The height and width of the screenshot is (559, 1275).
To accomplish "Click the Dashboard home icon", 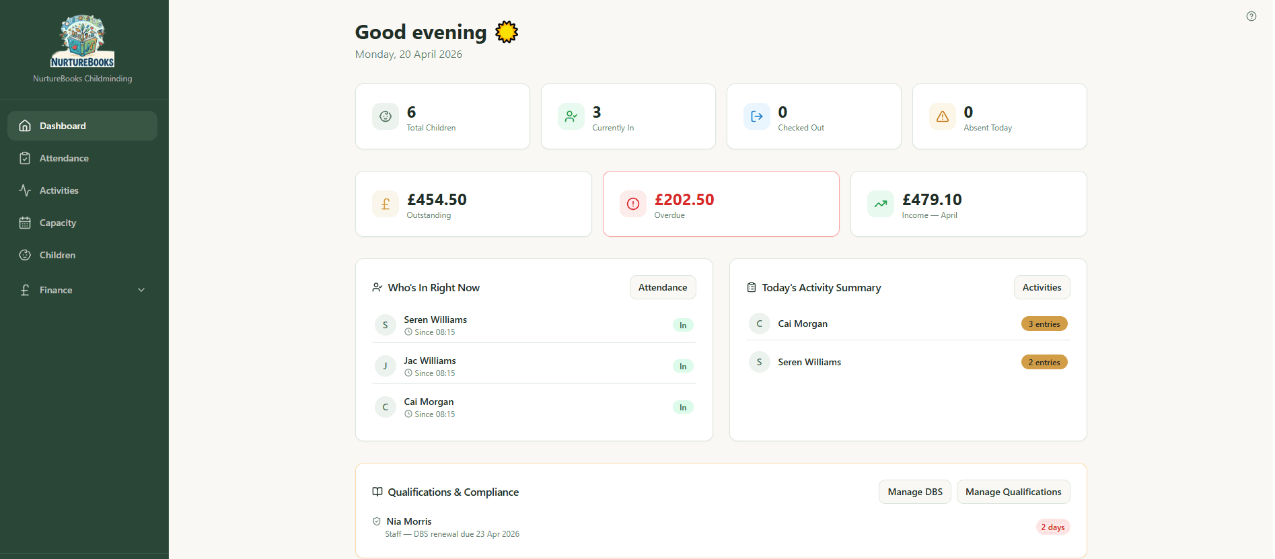I will tap(25, 126).
